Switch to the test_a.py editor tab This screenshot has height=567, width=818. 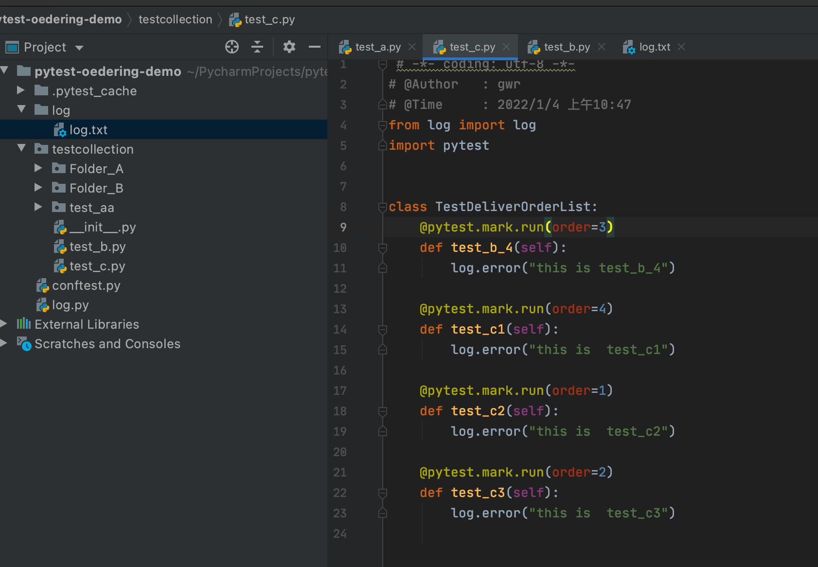[x=377, y=47]
